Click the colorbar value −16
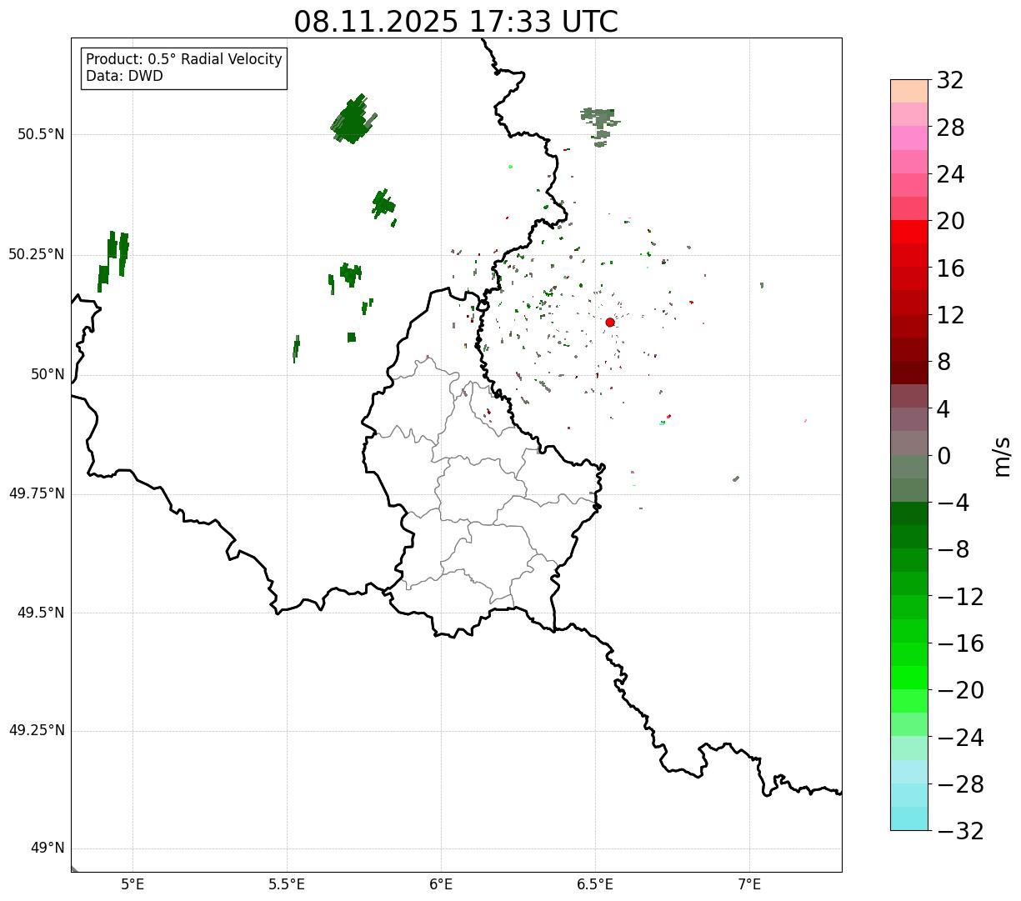The height and width of the screenshot is (901, 1021). [960, 643]
